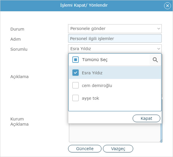173x157 pixels.
Task: Click the Vazgeç button
Action: (118, 149)
